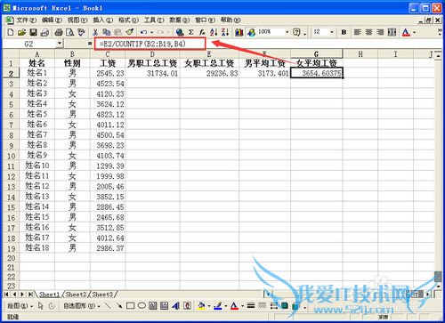Viewport: 445px width, 323px height.
Task: Select the Rectangle drawing tool
Action: [x=130, y=305]
